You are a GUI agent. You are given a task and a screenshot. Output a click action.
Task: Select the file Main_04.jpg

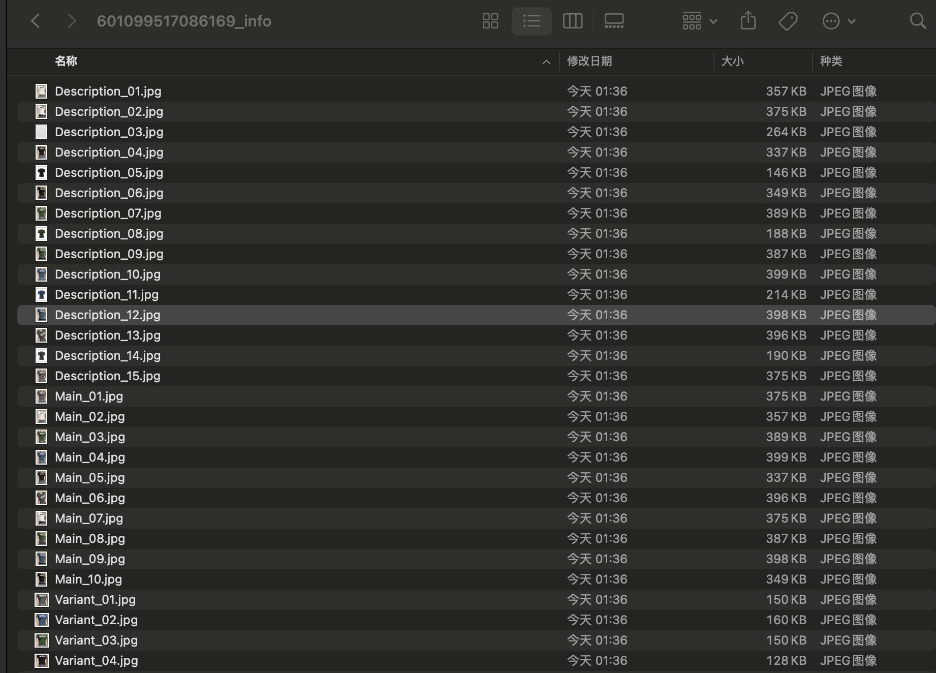[476, 457]
